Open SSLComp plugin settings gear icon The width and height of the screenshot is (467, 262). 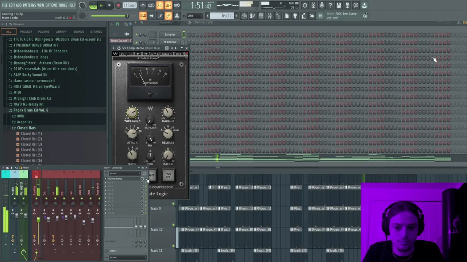(x=119, y=48)
